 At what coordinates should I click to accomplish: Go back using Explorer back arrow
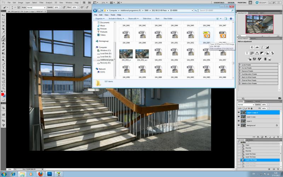point(95,11)
